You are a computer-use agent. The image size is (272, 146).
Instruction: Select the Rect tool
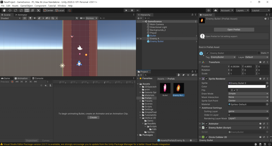click(27, 10)
